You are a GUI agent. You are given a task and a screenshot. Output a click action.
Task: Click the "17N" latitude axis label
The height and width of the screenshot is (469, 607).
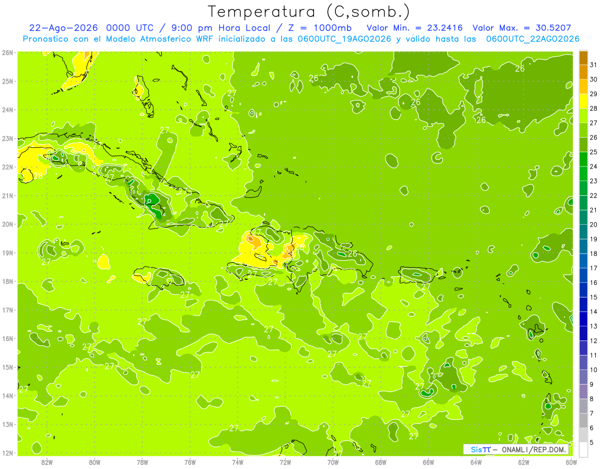tap(8, 310)
